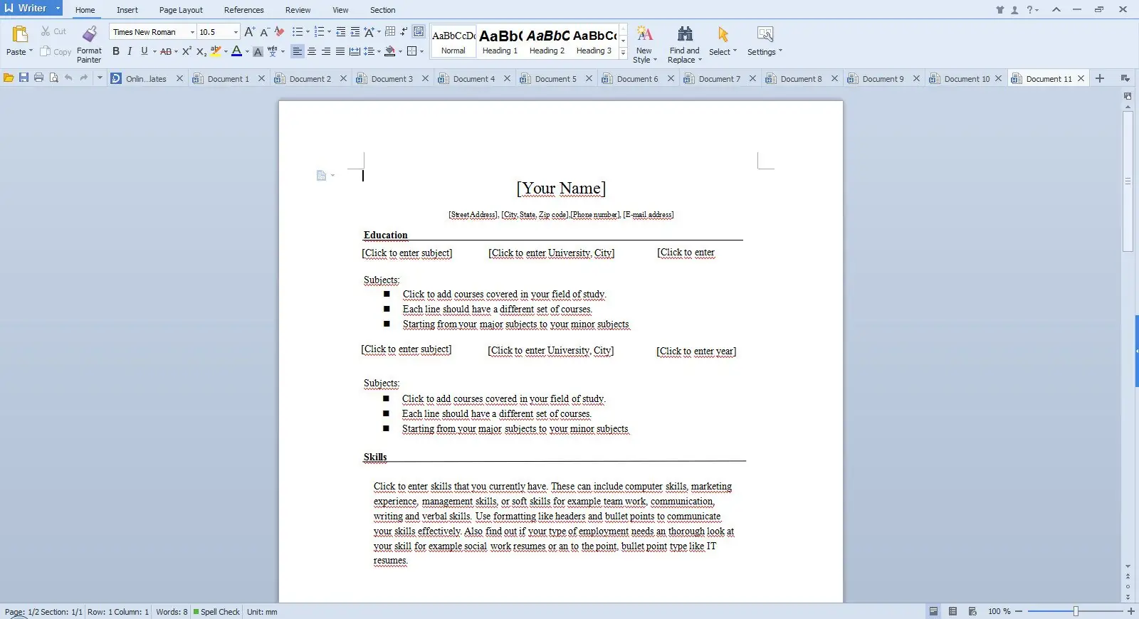The width and height of the screenshot is (1139, 619).
Task: Click the Cut scissors icon
Action: pos(46,31)
